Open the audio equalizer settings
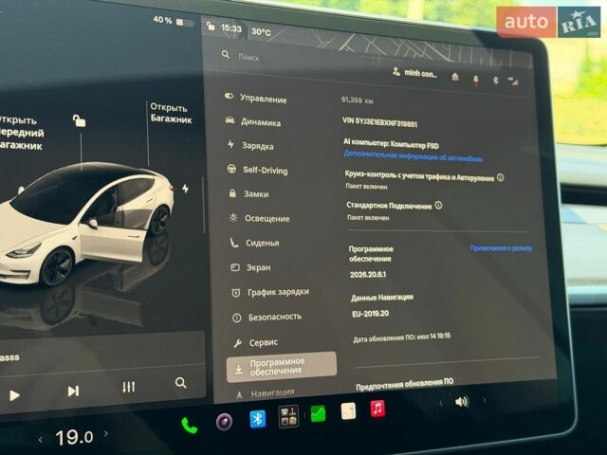The height and width of the screenshot is (455, 607). (129, 387)
